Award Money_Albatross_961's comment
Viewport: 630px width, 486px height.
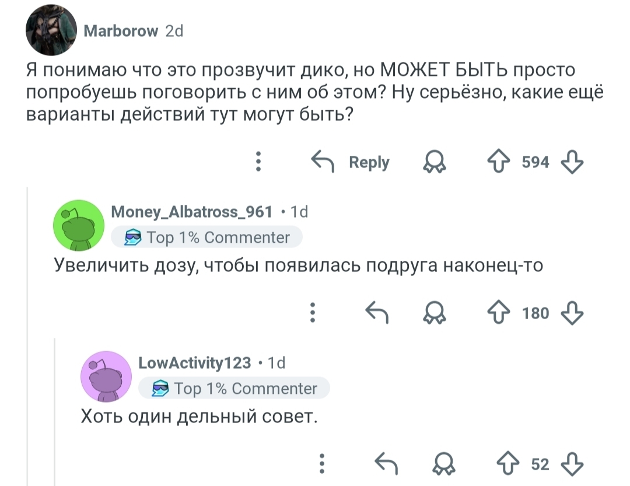[x=433, y=313]
